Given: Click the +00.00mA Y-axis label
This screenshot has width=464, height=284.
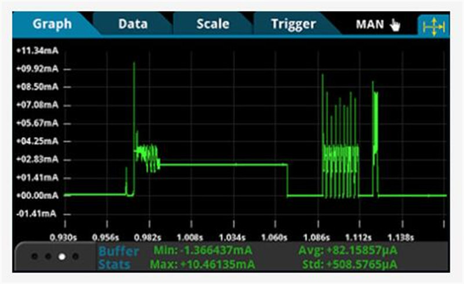Looking at the screenshot, I should (37, 196).
